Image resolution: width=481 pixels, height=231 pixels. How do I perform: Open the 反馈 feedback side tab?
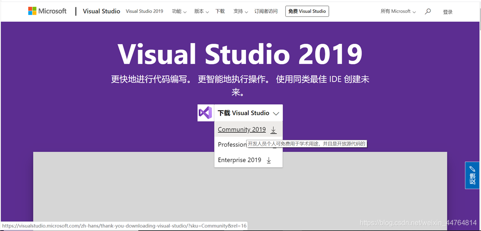(472, 175)
